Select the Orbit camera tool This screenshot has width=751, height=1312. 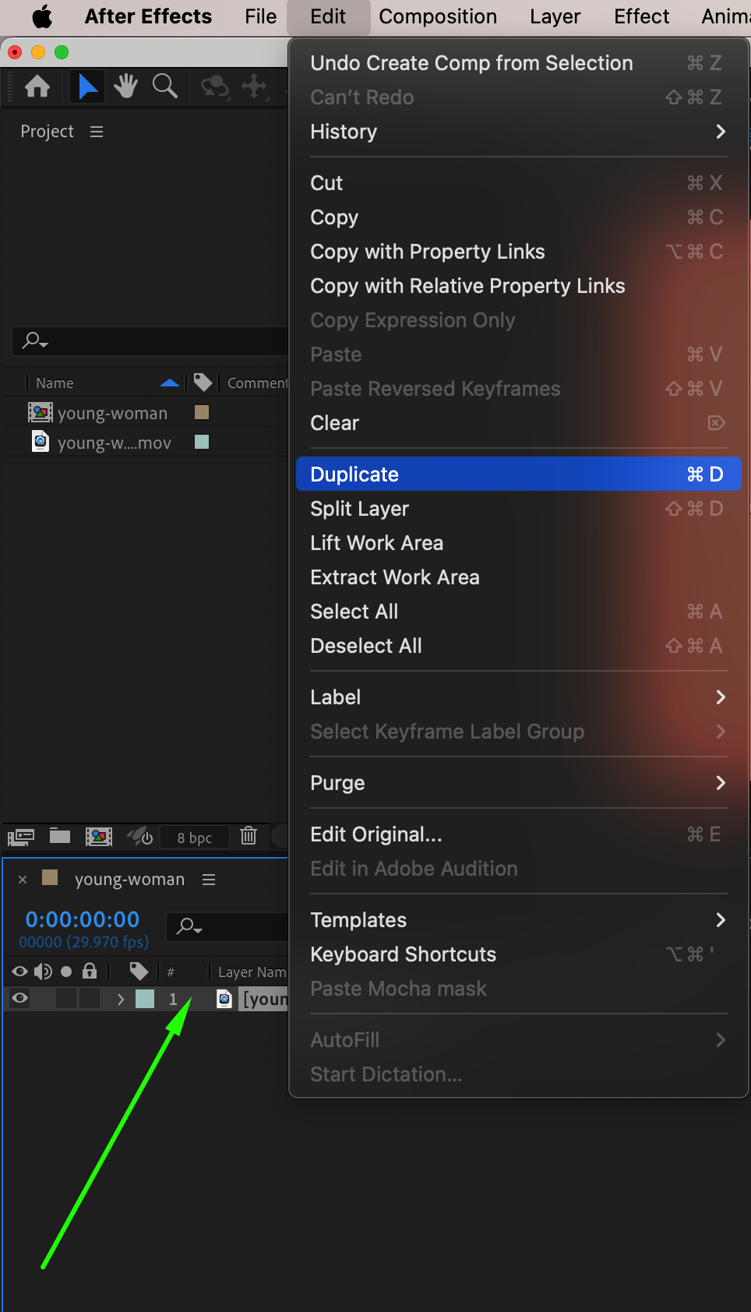click(215, 86)
